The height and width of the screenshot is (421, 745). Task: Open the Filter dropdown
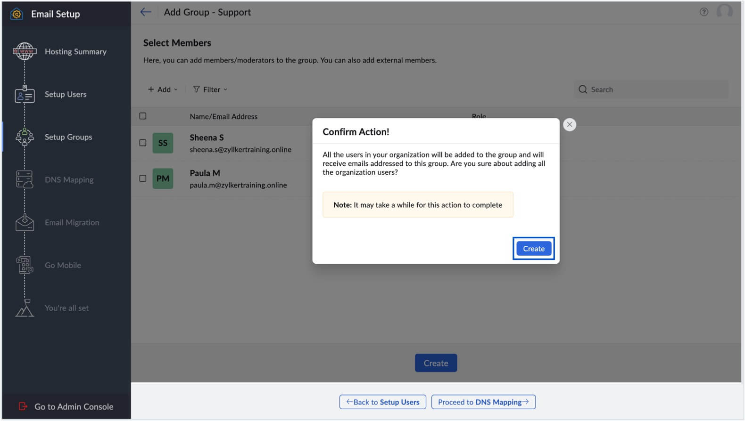210,89
